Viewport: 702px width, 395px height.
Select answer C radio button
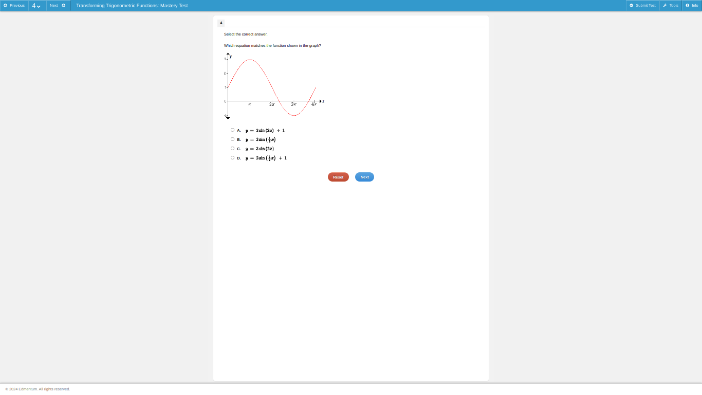232,149
